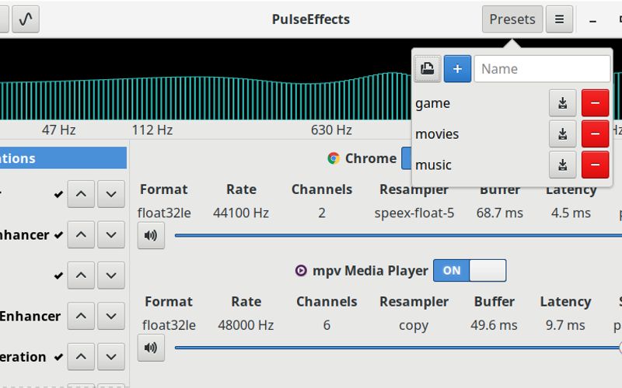Click the 'copy' resampler value

click(414, 325)
